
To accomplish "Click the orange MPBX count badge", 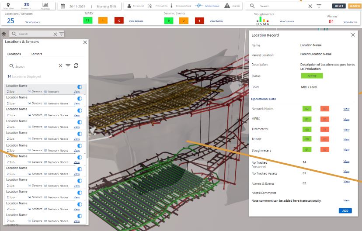I will coord(103,21).
